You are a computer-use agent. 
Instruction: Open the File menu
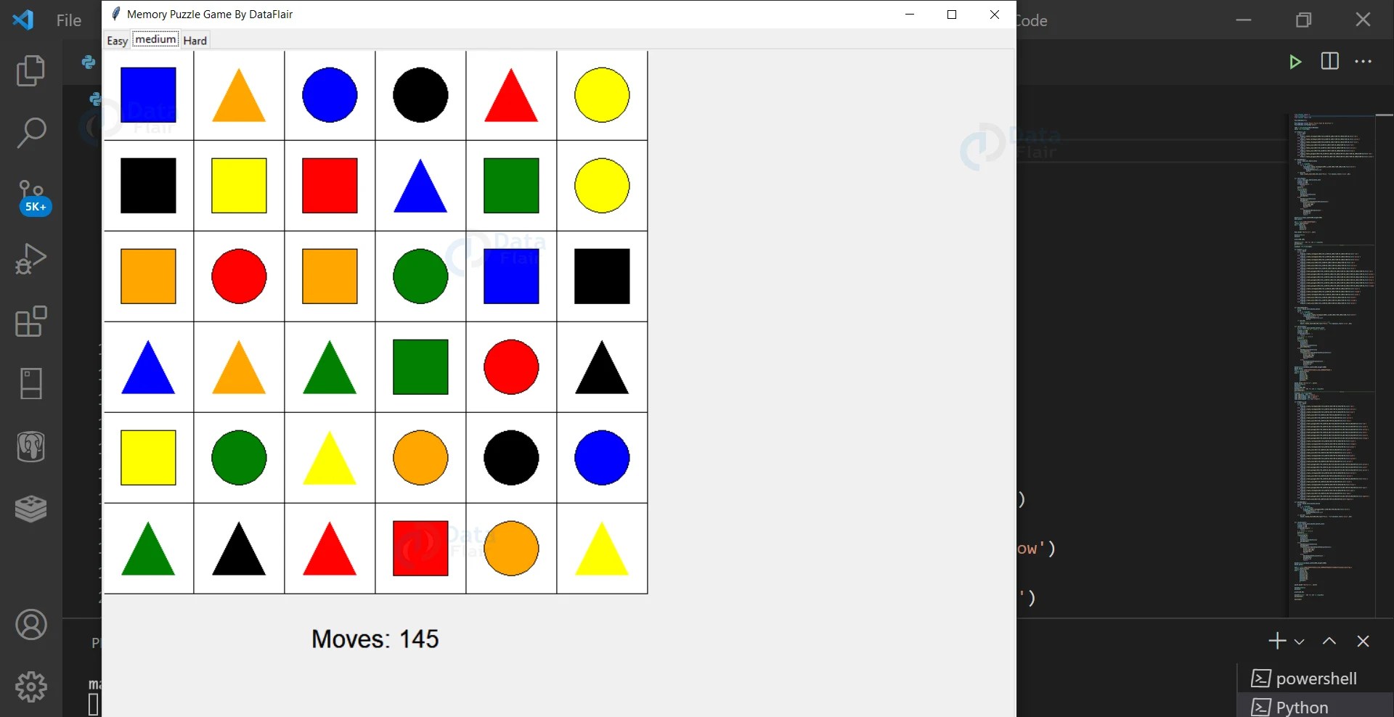(x=68, y=20)
